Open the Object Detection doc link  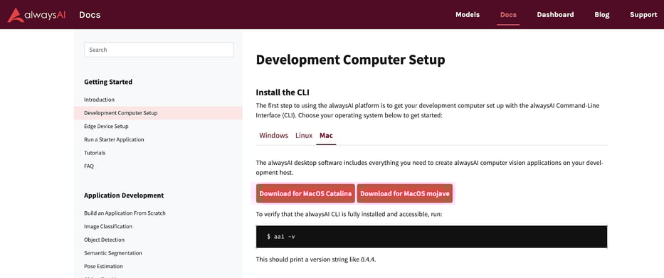tap(104, 240)
